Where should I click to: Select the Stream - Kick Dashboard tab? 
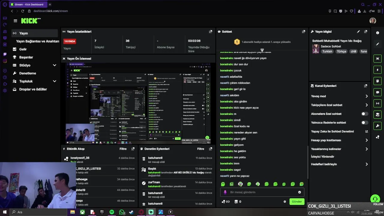(28, 4)
